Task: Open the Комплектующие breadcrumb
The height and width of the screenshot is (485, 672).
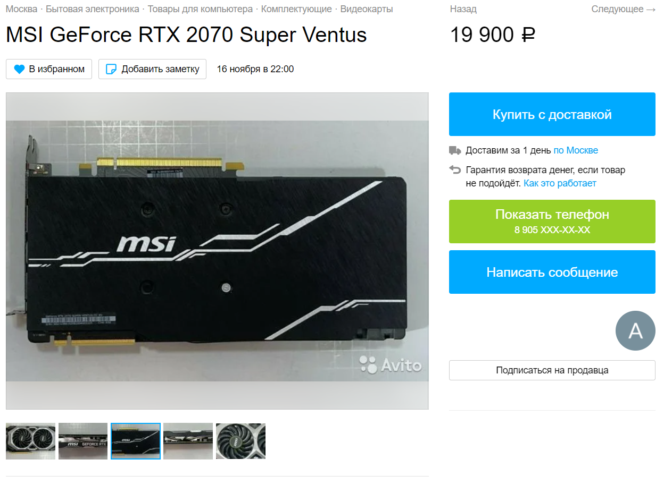Action: coord(296,9)
